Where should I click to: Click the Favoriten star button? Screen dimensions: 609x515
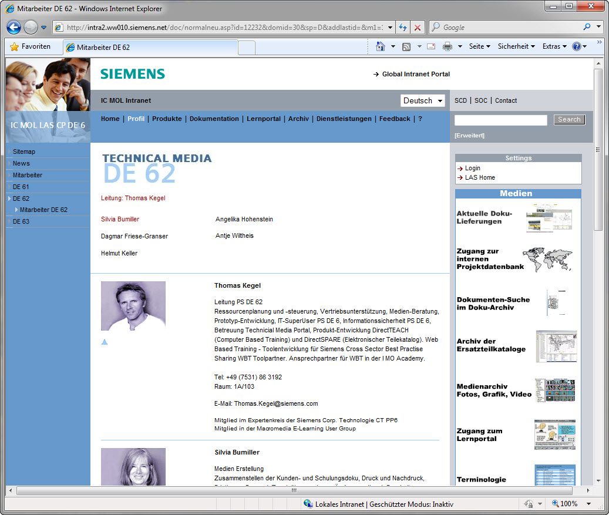31,46
